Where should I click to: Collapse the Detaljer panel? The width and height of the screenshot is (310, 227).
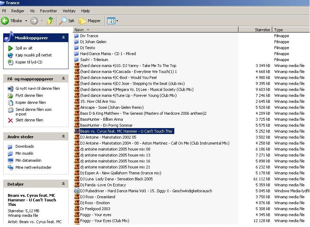point(64,184)
